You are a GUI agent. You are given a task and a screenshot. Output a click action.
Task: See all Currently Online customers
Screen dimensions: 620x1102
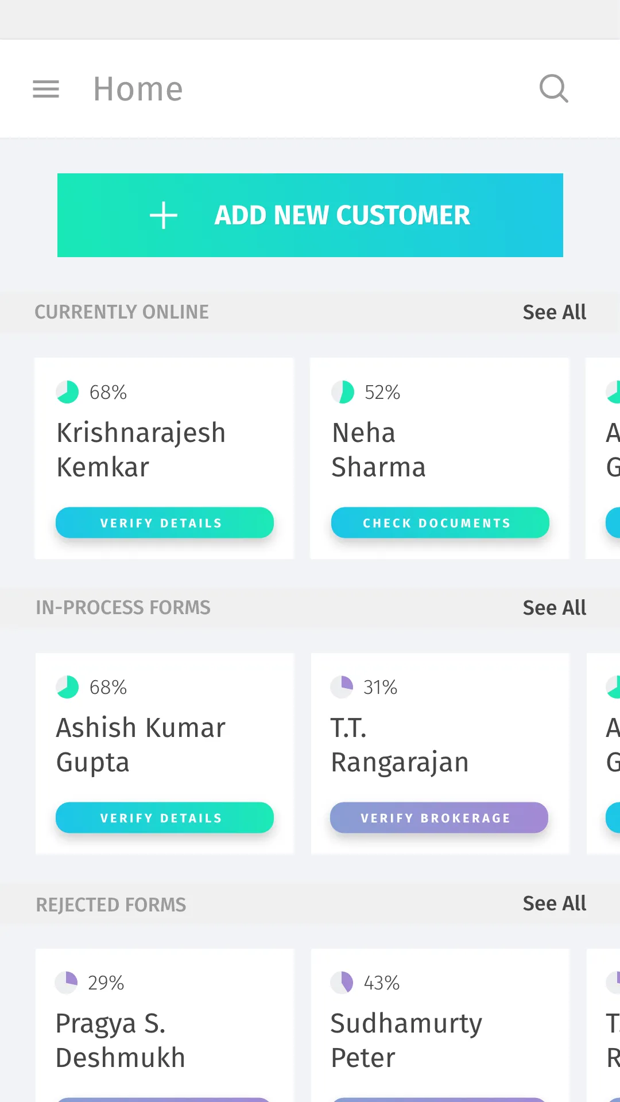(554, 312)
